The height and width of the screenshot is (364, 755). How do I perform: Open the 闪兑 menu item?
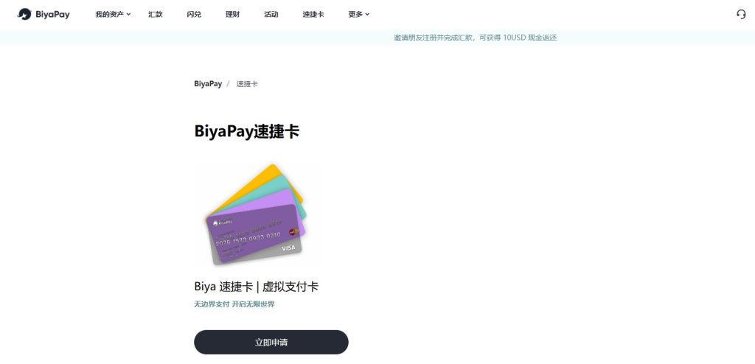(x=194, y=15)
